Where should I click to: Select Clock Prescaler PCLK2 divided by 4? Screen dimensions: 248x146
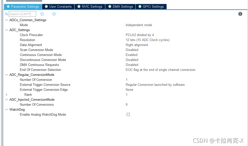point(140,35)
